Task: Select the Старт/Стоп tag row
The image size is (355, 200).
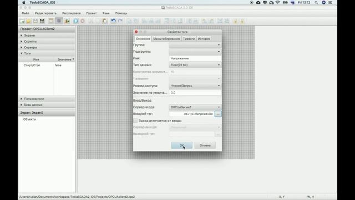Action: point(47,65)
